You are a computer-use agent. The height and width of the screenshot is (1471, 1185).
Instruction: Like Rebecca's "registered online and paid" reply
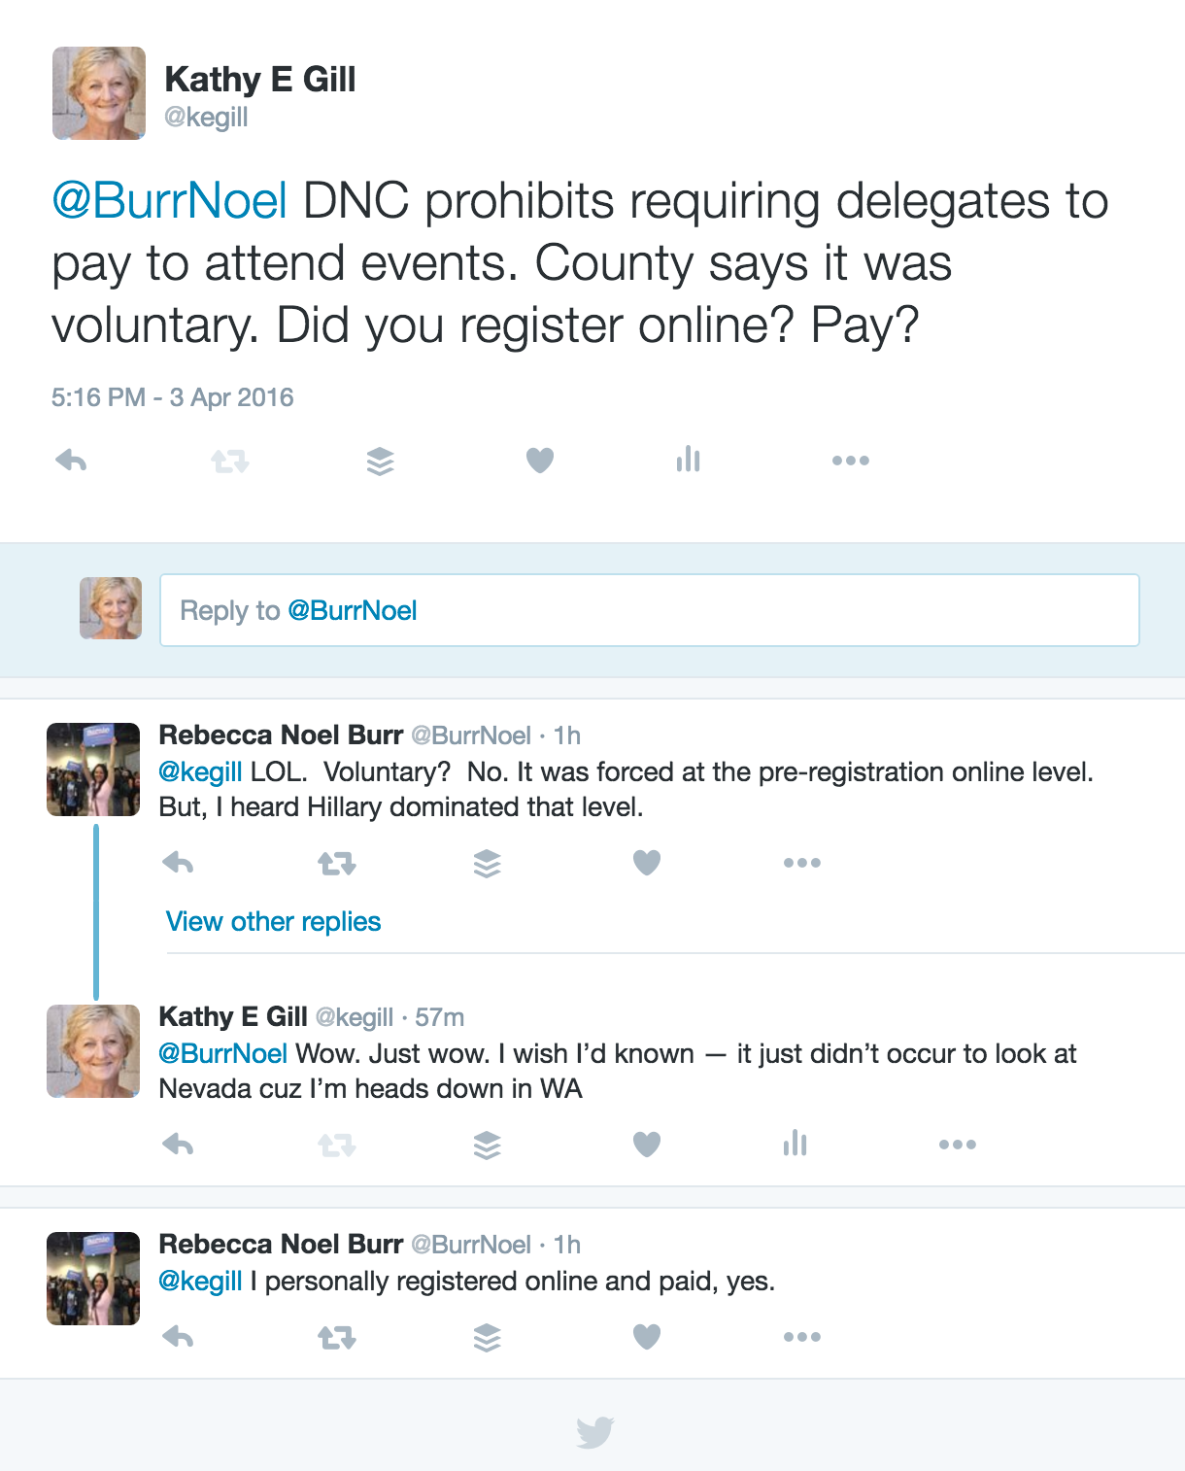click(x=647, y=1337)
